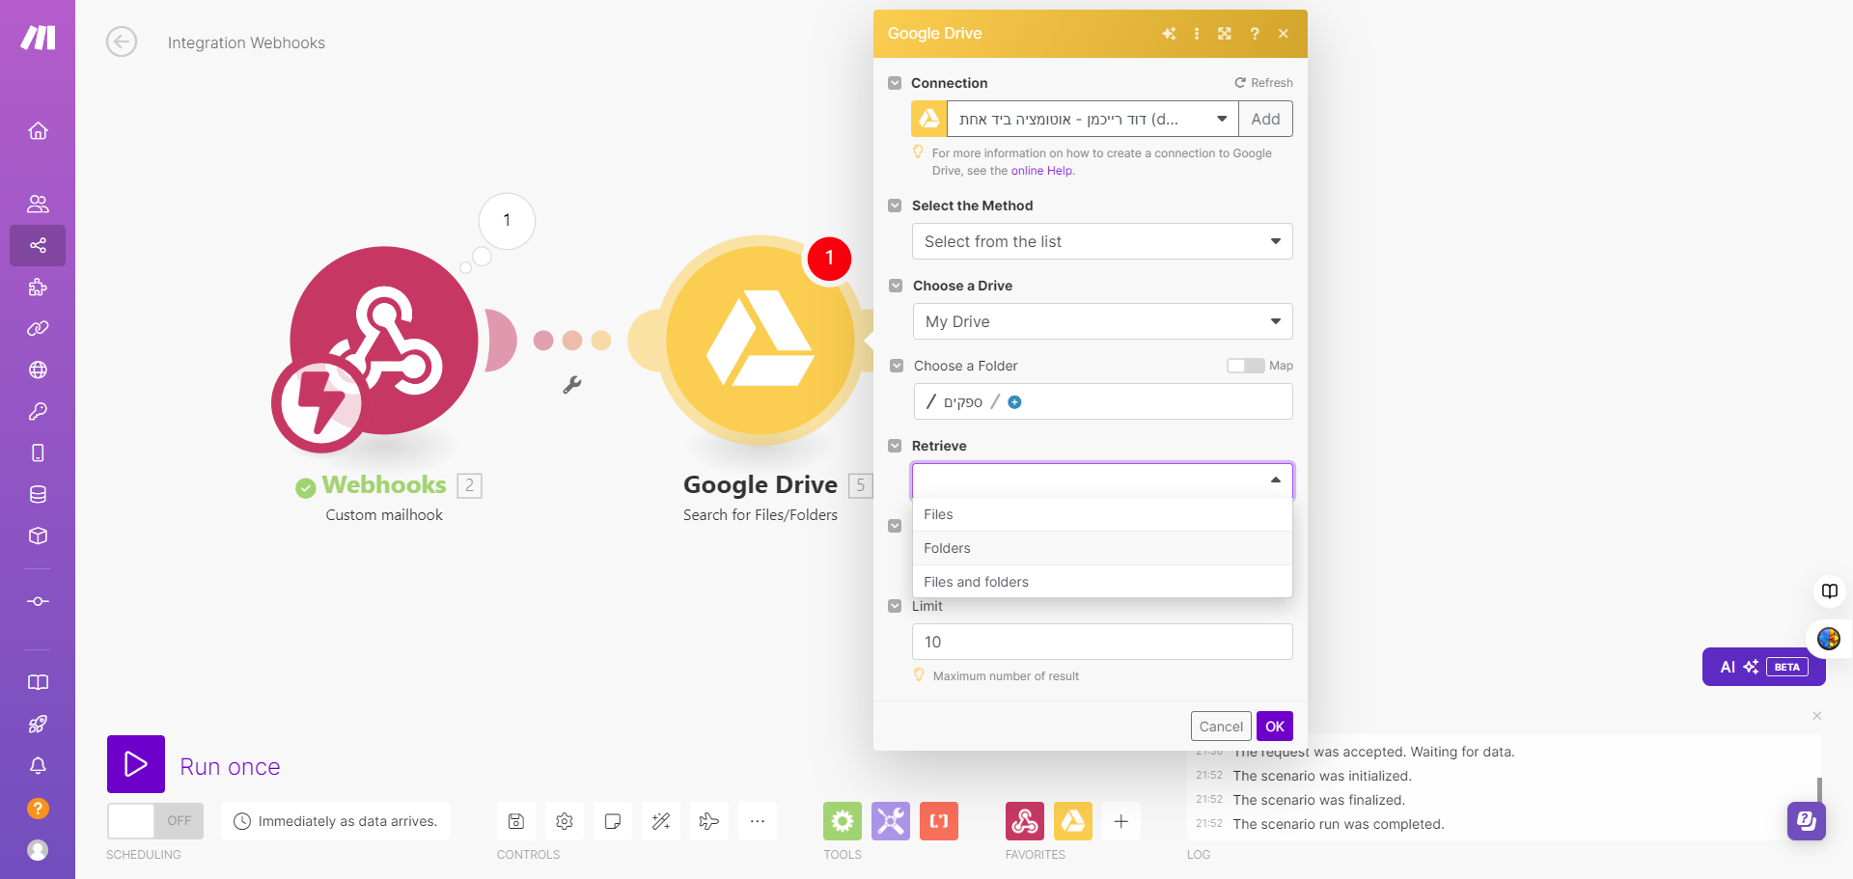Open Connections link icon in sidebar
The width and height of the screenshot is (1853, 879).
(38, 328)
